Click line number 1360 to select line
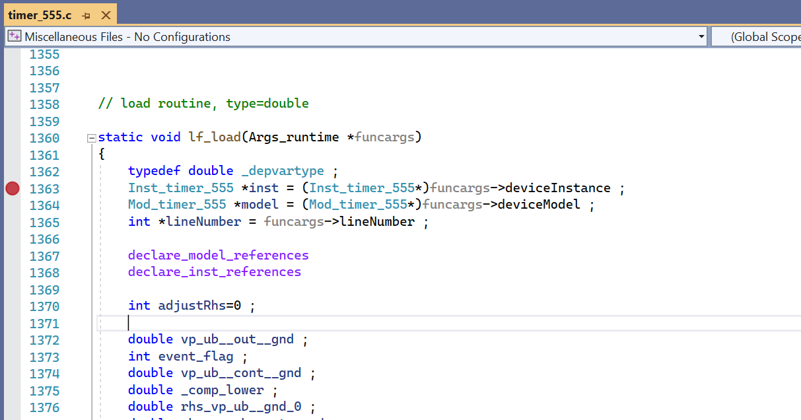801x420 pixels. coord(44,138)
